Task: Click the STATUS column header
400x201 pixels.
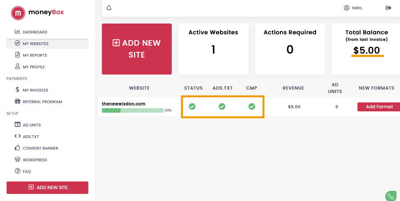Action: click(x=193, y=88)
